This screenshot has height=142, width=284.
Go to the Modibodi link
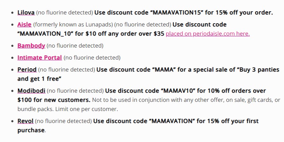[x=31, y=91]
